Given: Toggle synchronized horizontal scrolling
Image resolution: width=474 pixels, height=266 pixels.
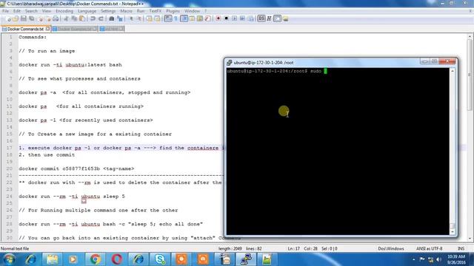Looking at the screenshot, I should (x=157, y=18).
